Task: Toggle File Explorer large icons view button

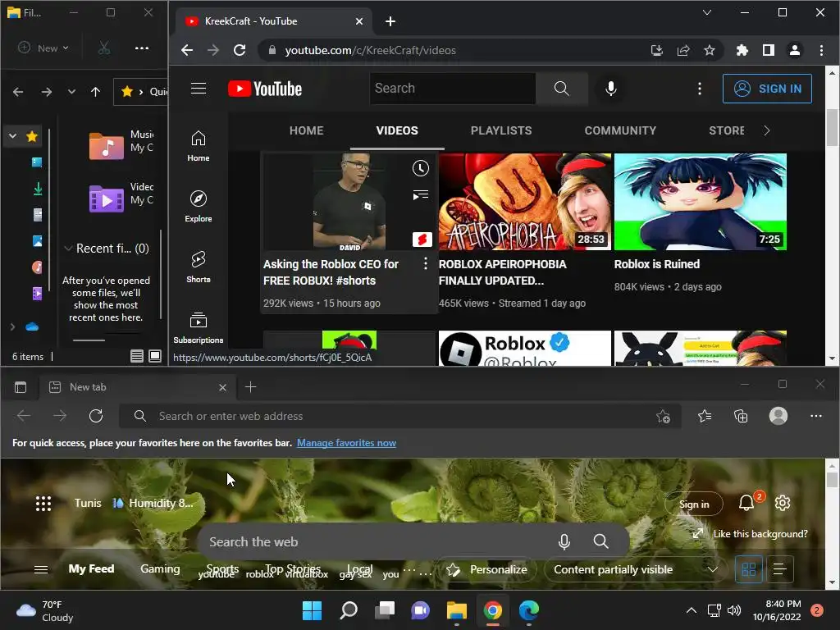Action: (x=155, y=356)
